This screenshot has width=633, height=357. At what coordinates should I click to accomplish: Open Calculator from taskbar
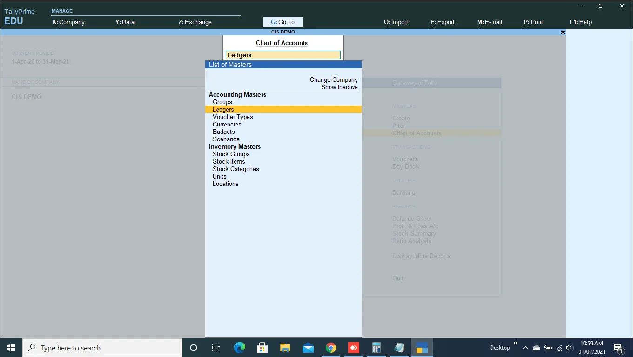pyautogui.click(x=376, y=348)
